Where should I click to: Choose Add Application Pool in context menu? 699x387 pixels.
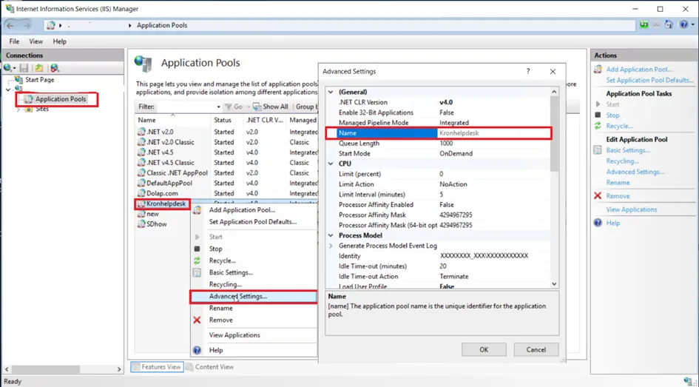pyautogui.click(x=242, y=210)
